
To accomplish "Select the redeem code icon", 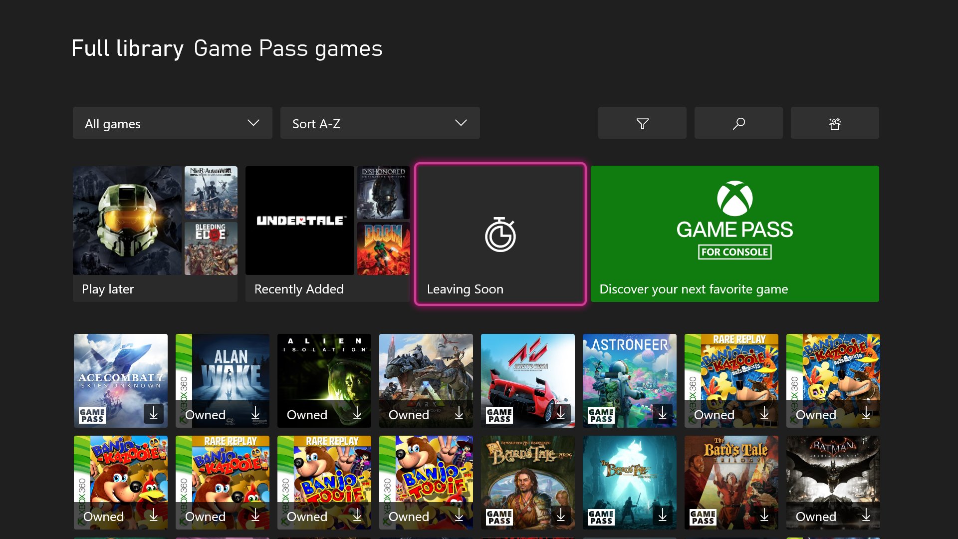I will pos(835,123).
